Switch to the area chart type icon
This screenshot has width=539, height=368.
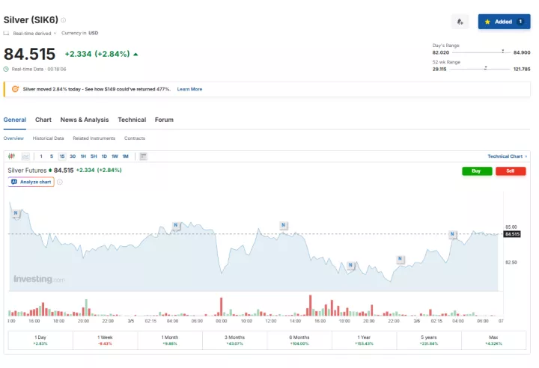pos(25,156)
